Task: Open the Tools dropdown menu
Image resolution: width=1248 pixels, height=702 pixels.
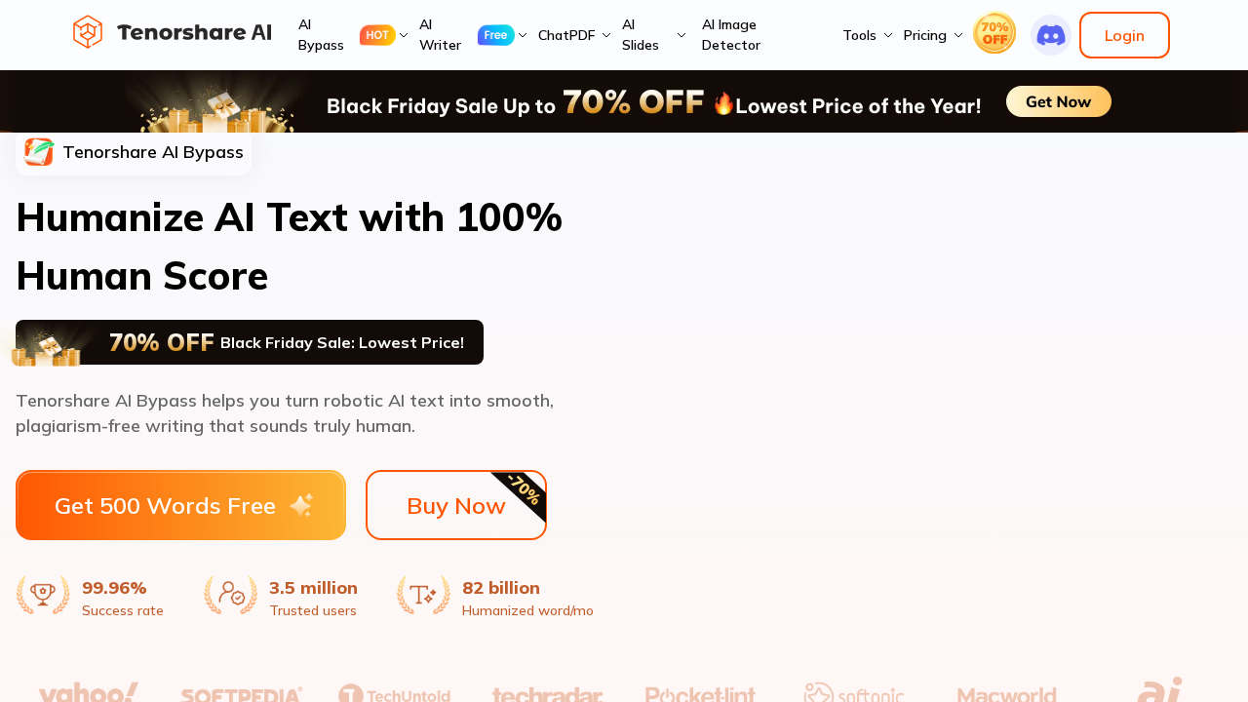Action: pyautogui.click(x=867, y=35)
